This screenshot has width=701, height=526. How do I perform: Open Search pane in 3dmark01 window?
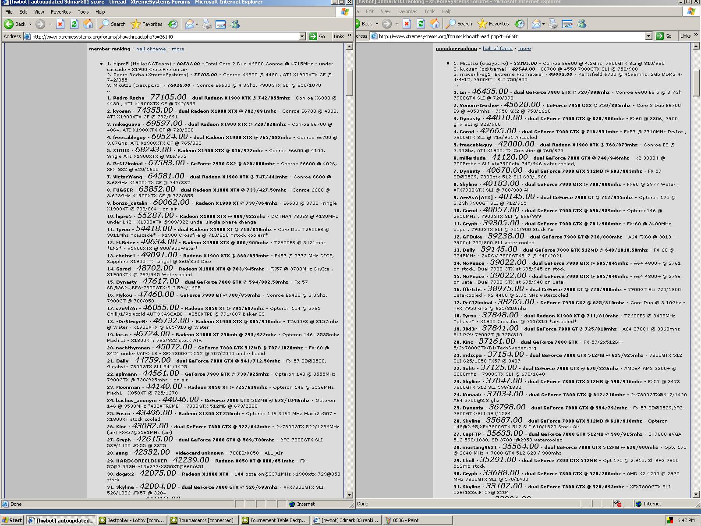(x=113, y=24)
